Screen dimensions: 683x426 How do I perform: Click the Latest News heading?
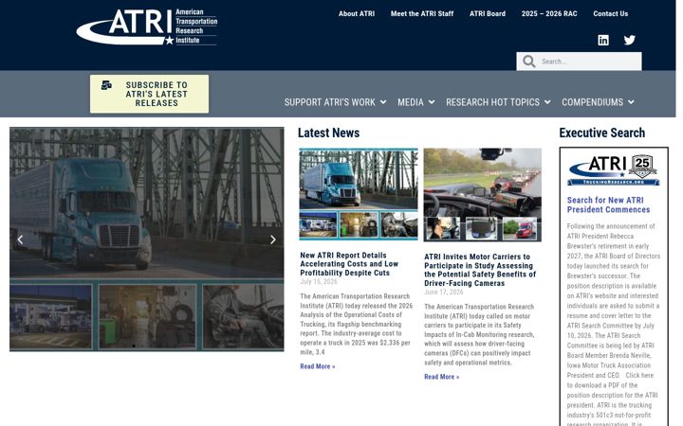point(328,133)
